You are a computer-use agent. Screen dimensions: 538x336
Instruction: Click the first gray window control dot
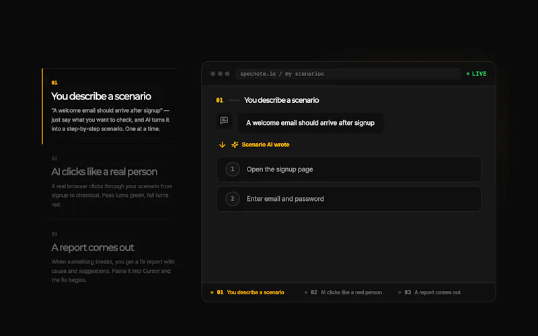pyautogui.click(x=213, y=74)
